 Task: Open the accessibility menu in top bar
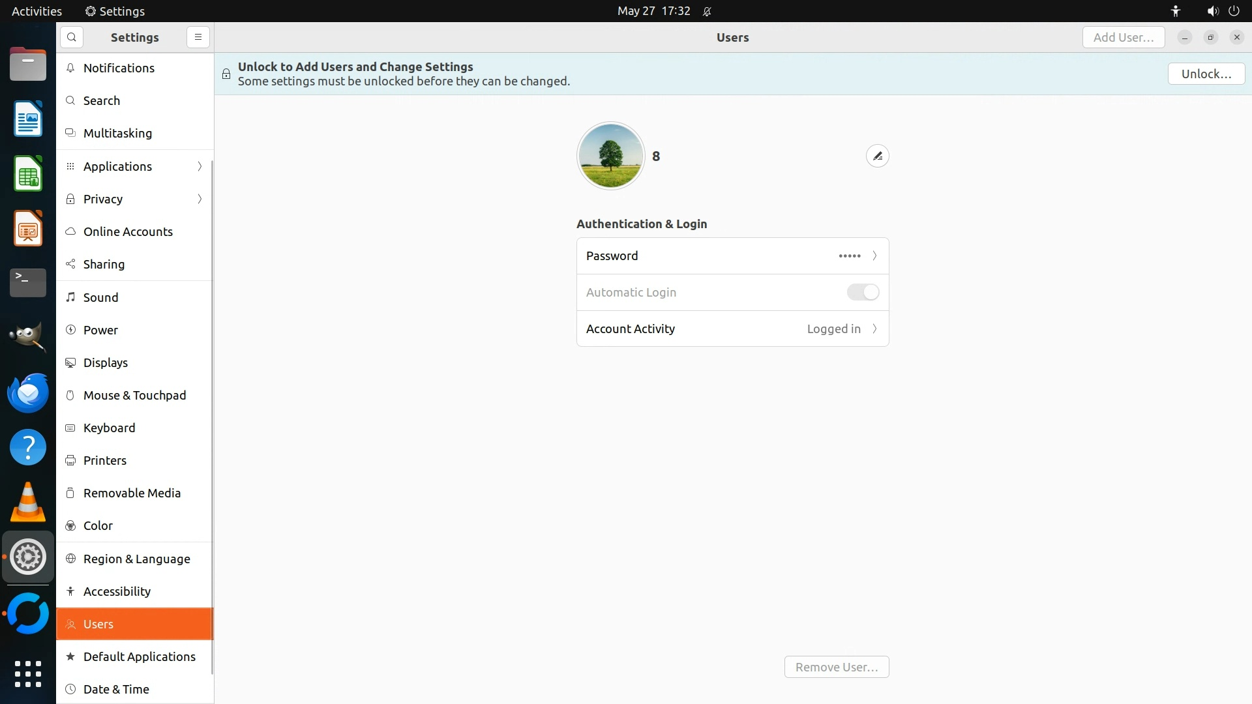[x=1175, y=11]
